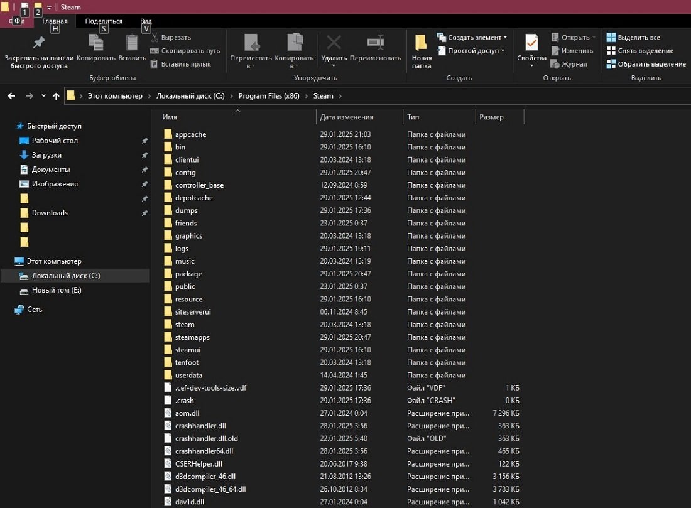Click Program Files (x86) in address bar
Viewport: 691px width, 508px height.
(269, 95)
